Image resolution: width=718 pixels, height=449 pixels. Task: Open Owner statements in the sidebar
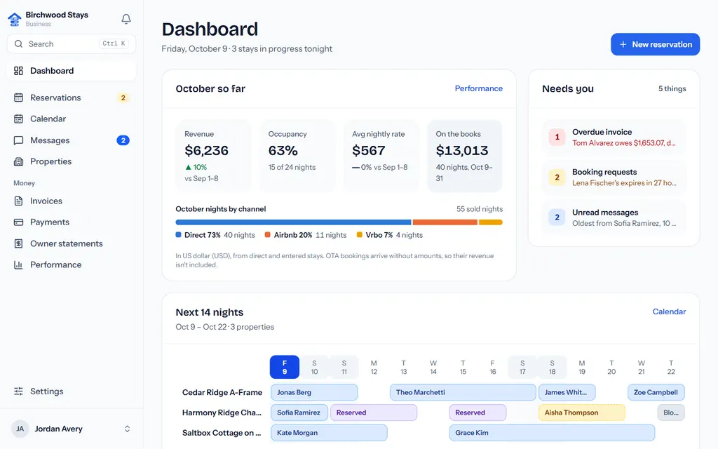click(x=72, y=243)
